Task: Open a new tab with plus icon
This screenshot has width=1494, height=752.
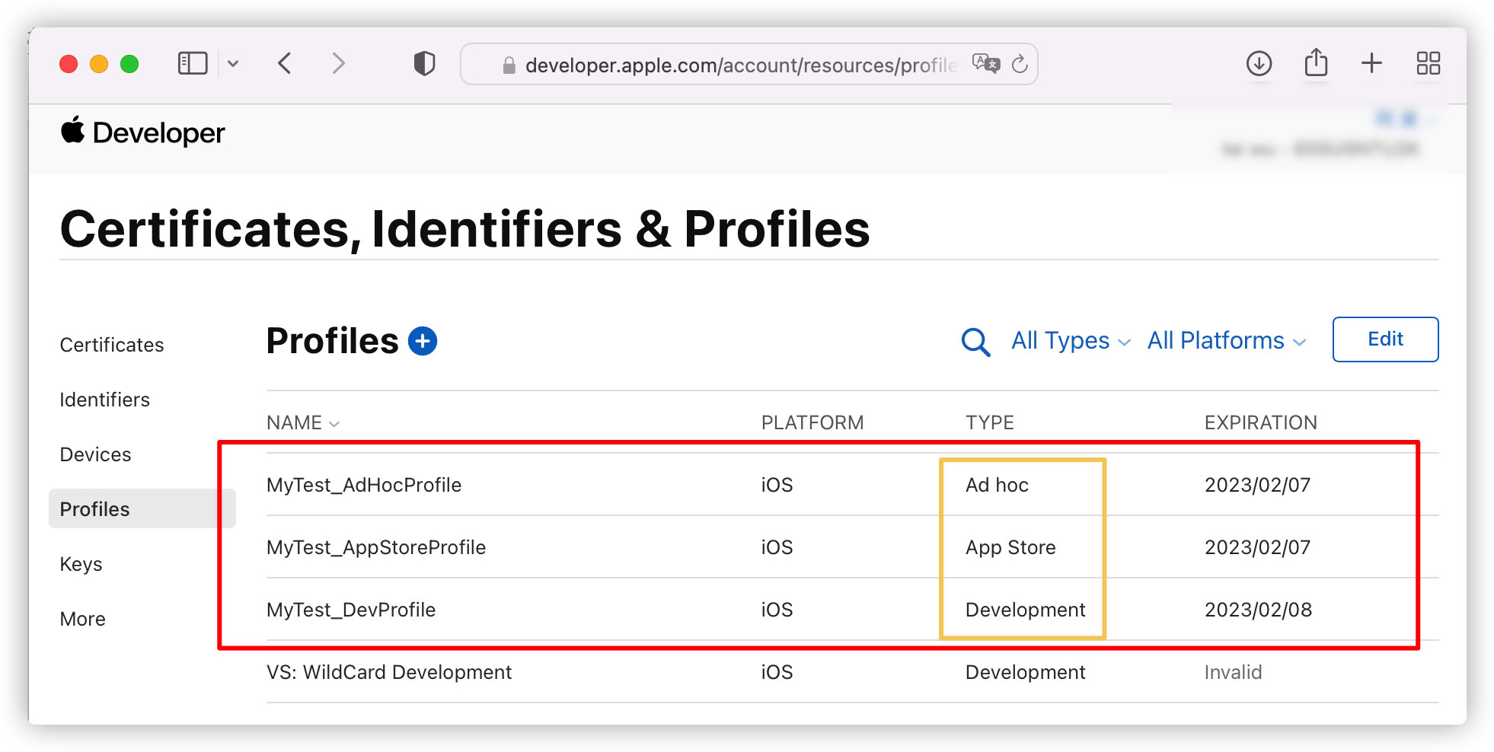Action: coord(1371,63)
